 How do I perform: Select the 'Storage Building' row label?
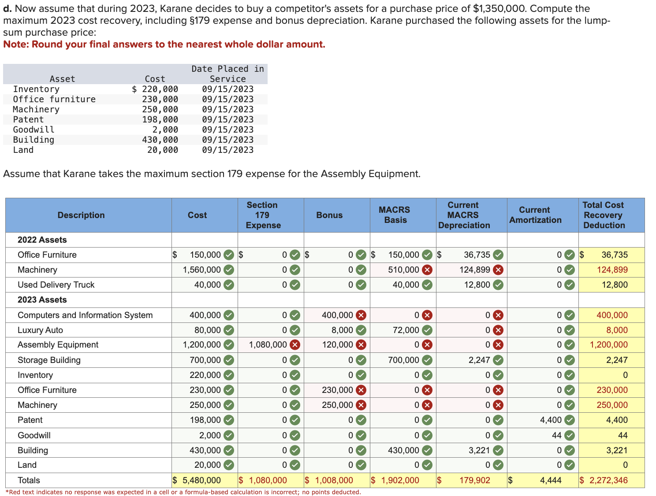pyautogui.click(x=49, y=360)
